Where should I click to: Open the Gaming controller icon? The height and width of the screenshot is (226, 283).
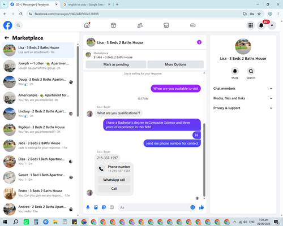(x=192, y=25)
